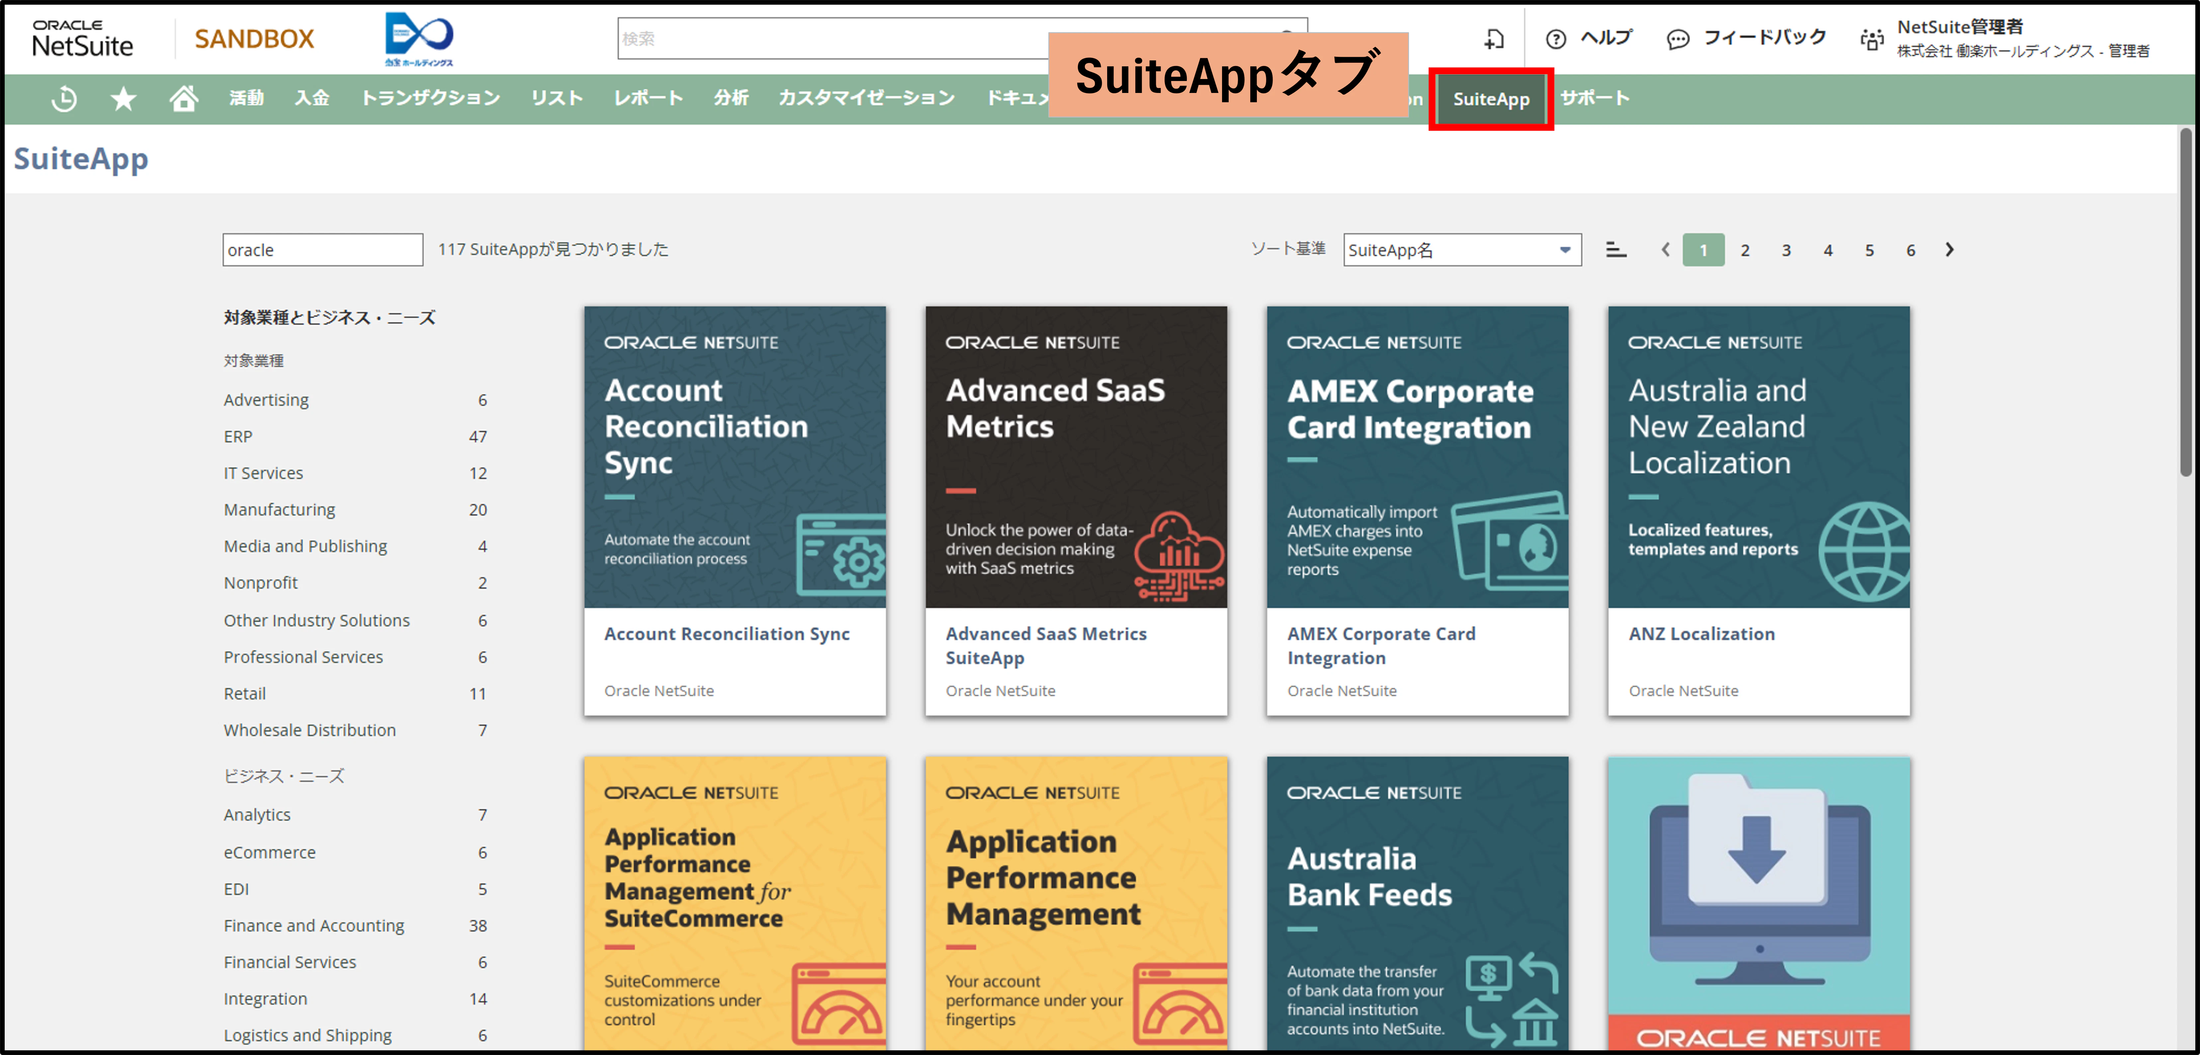Open the 入金 menu
Viewport: 2200px width, 1055px height.
[x=312, y=99]
